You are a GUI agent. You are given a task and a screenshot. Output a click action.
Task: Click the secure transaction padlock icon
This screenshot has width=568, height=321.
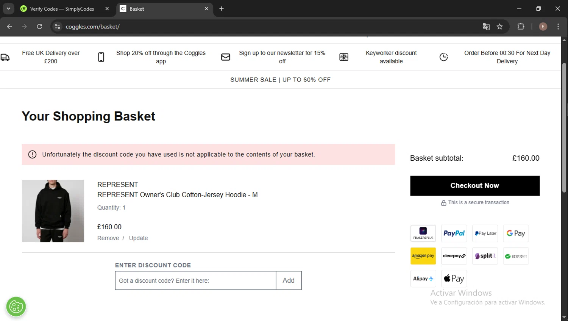443,203
